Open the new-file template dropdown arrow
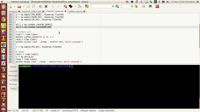This screenshot has height=112, width=200. (15, 6)
